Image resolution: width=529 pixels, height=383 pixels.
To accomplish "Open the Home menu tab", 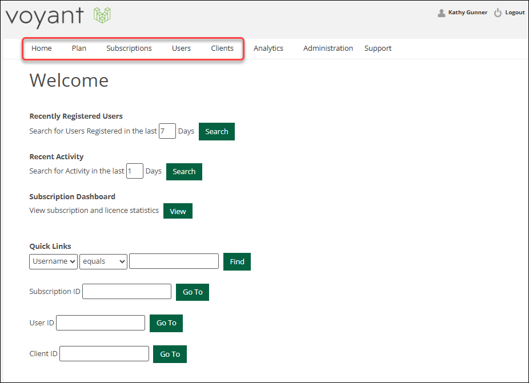I will click(42, 48).
